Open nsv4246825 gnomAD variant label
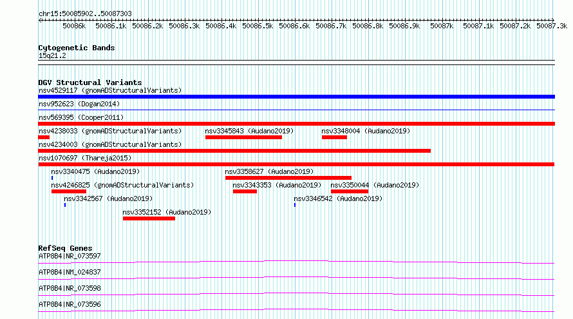Screen dimensions: 573x319 (x=122, y=185)
